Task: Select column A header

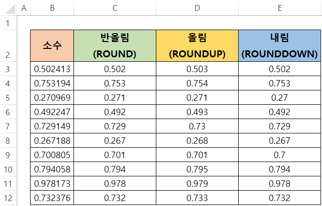Action: pyautogui.click(x=24, y=8)
